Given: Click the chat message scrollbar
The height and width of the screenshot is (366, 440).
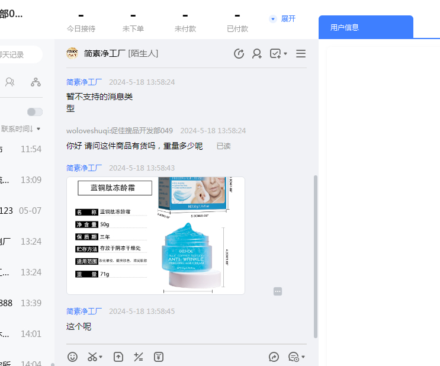Looking at the screenshot, I should (x=316, y=255).
